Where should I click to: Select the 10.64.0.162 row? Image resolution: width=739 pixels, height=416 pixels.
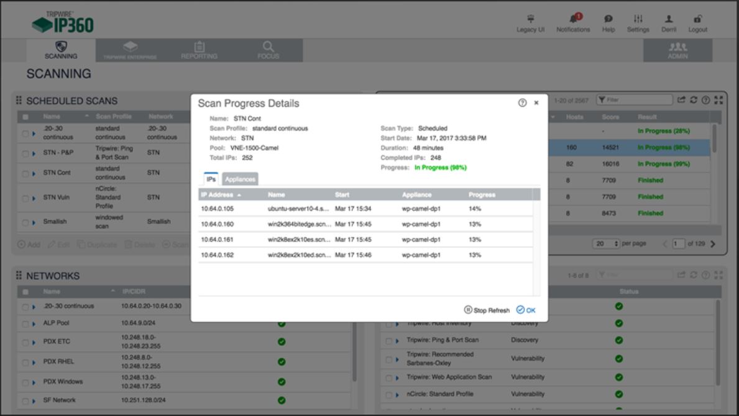point(365,255)
